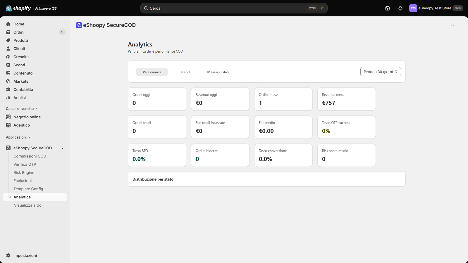Click the Ordini totali card
Image resolution: width=468 pixels, height=263 pixels.
(157, 127)
